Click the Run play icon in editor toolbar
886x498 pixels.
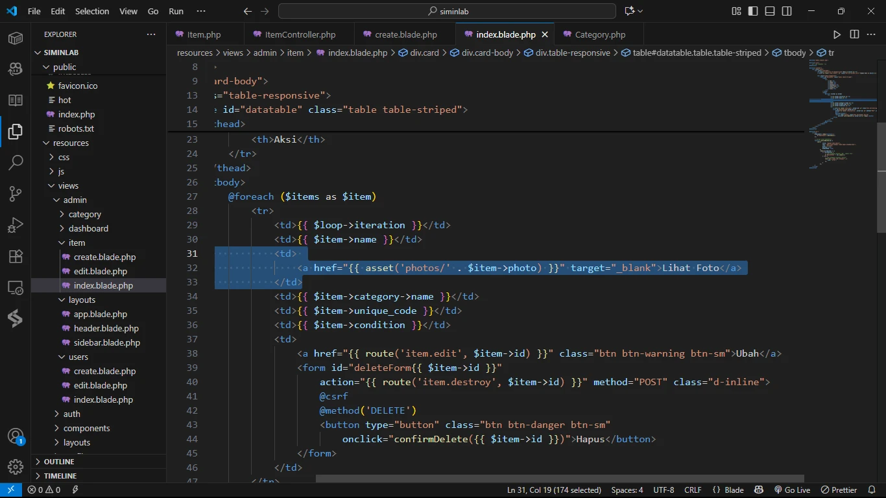(x=837, y=34)
